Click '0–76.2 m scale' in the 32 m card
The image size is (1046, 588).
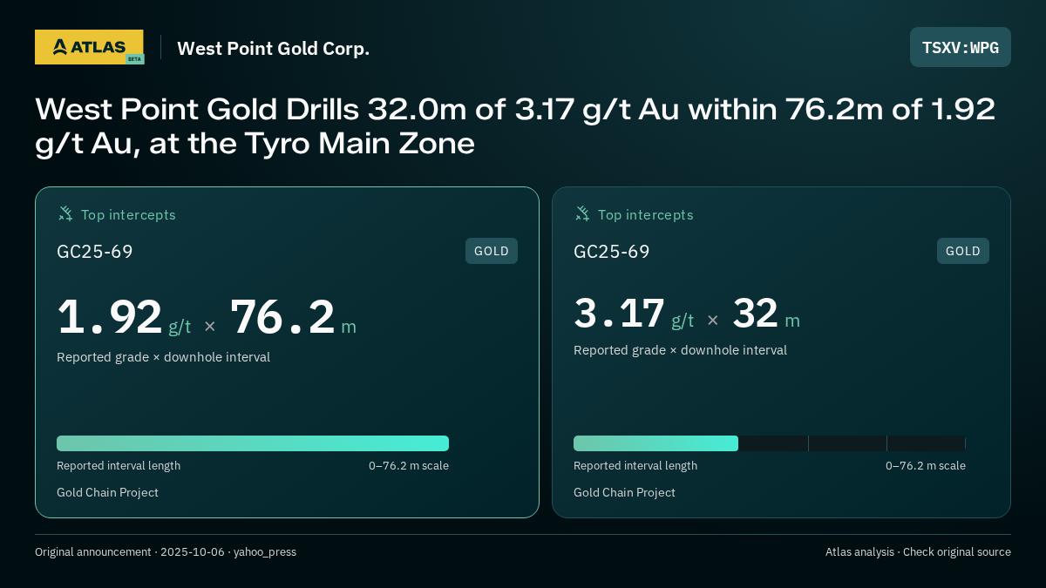pyautogui.click(x=926, y=465)
